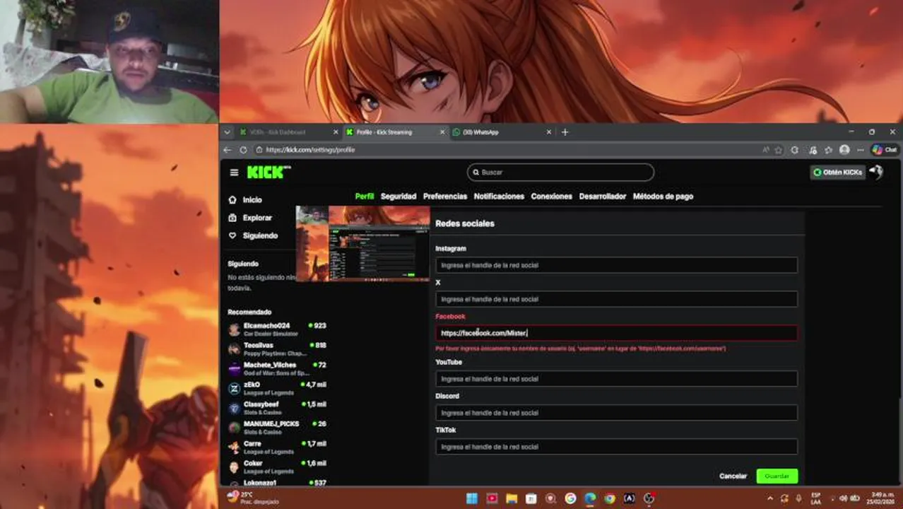Switch to the Kick Dashboard tab
Screen dimensions: 903x509
tap(288, 132)
